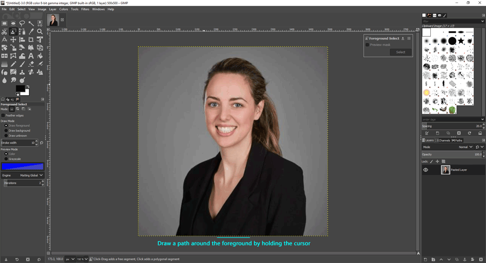
Task: Click the lock alpha channel icon
Action: pos(443,161)
